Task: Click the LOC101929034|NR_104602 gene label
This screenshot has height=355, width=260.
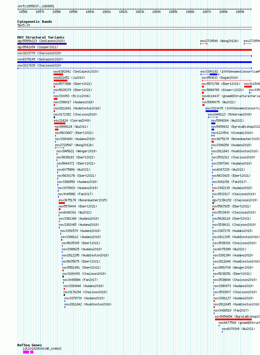Action: 42,349
